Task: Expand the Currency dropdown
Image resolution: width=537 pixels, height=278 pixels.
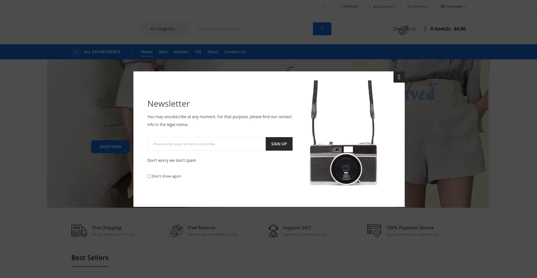Action: point(418,6)
